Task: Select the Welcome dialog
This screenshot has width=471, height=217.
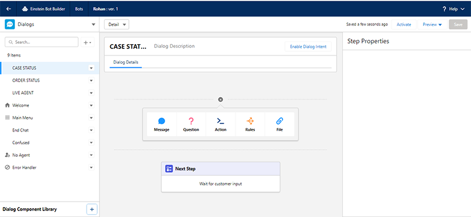Action: [x=50, y=106]
